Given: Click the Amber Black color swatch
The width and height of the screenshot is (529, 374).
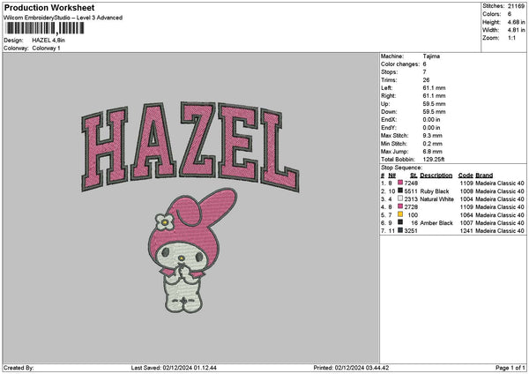Looking at the screenshot, I should 400,222.
